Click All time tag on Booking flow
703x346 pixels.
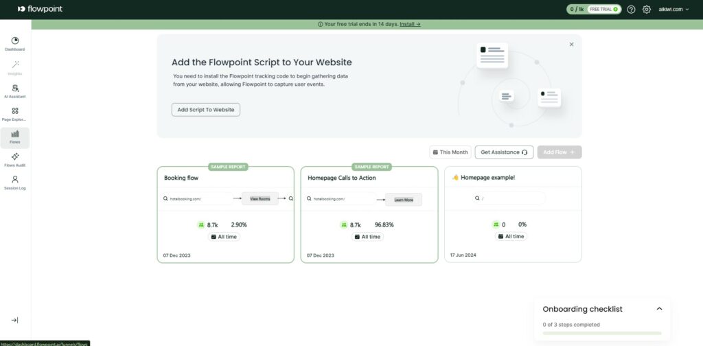(224, 237)
